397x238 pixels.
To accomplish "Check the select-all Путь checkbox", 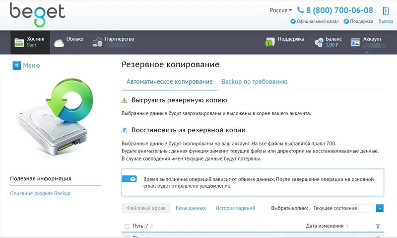I will coord(127,226).
